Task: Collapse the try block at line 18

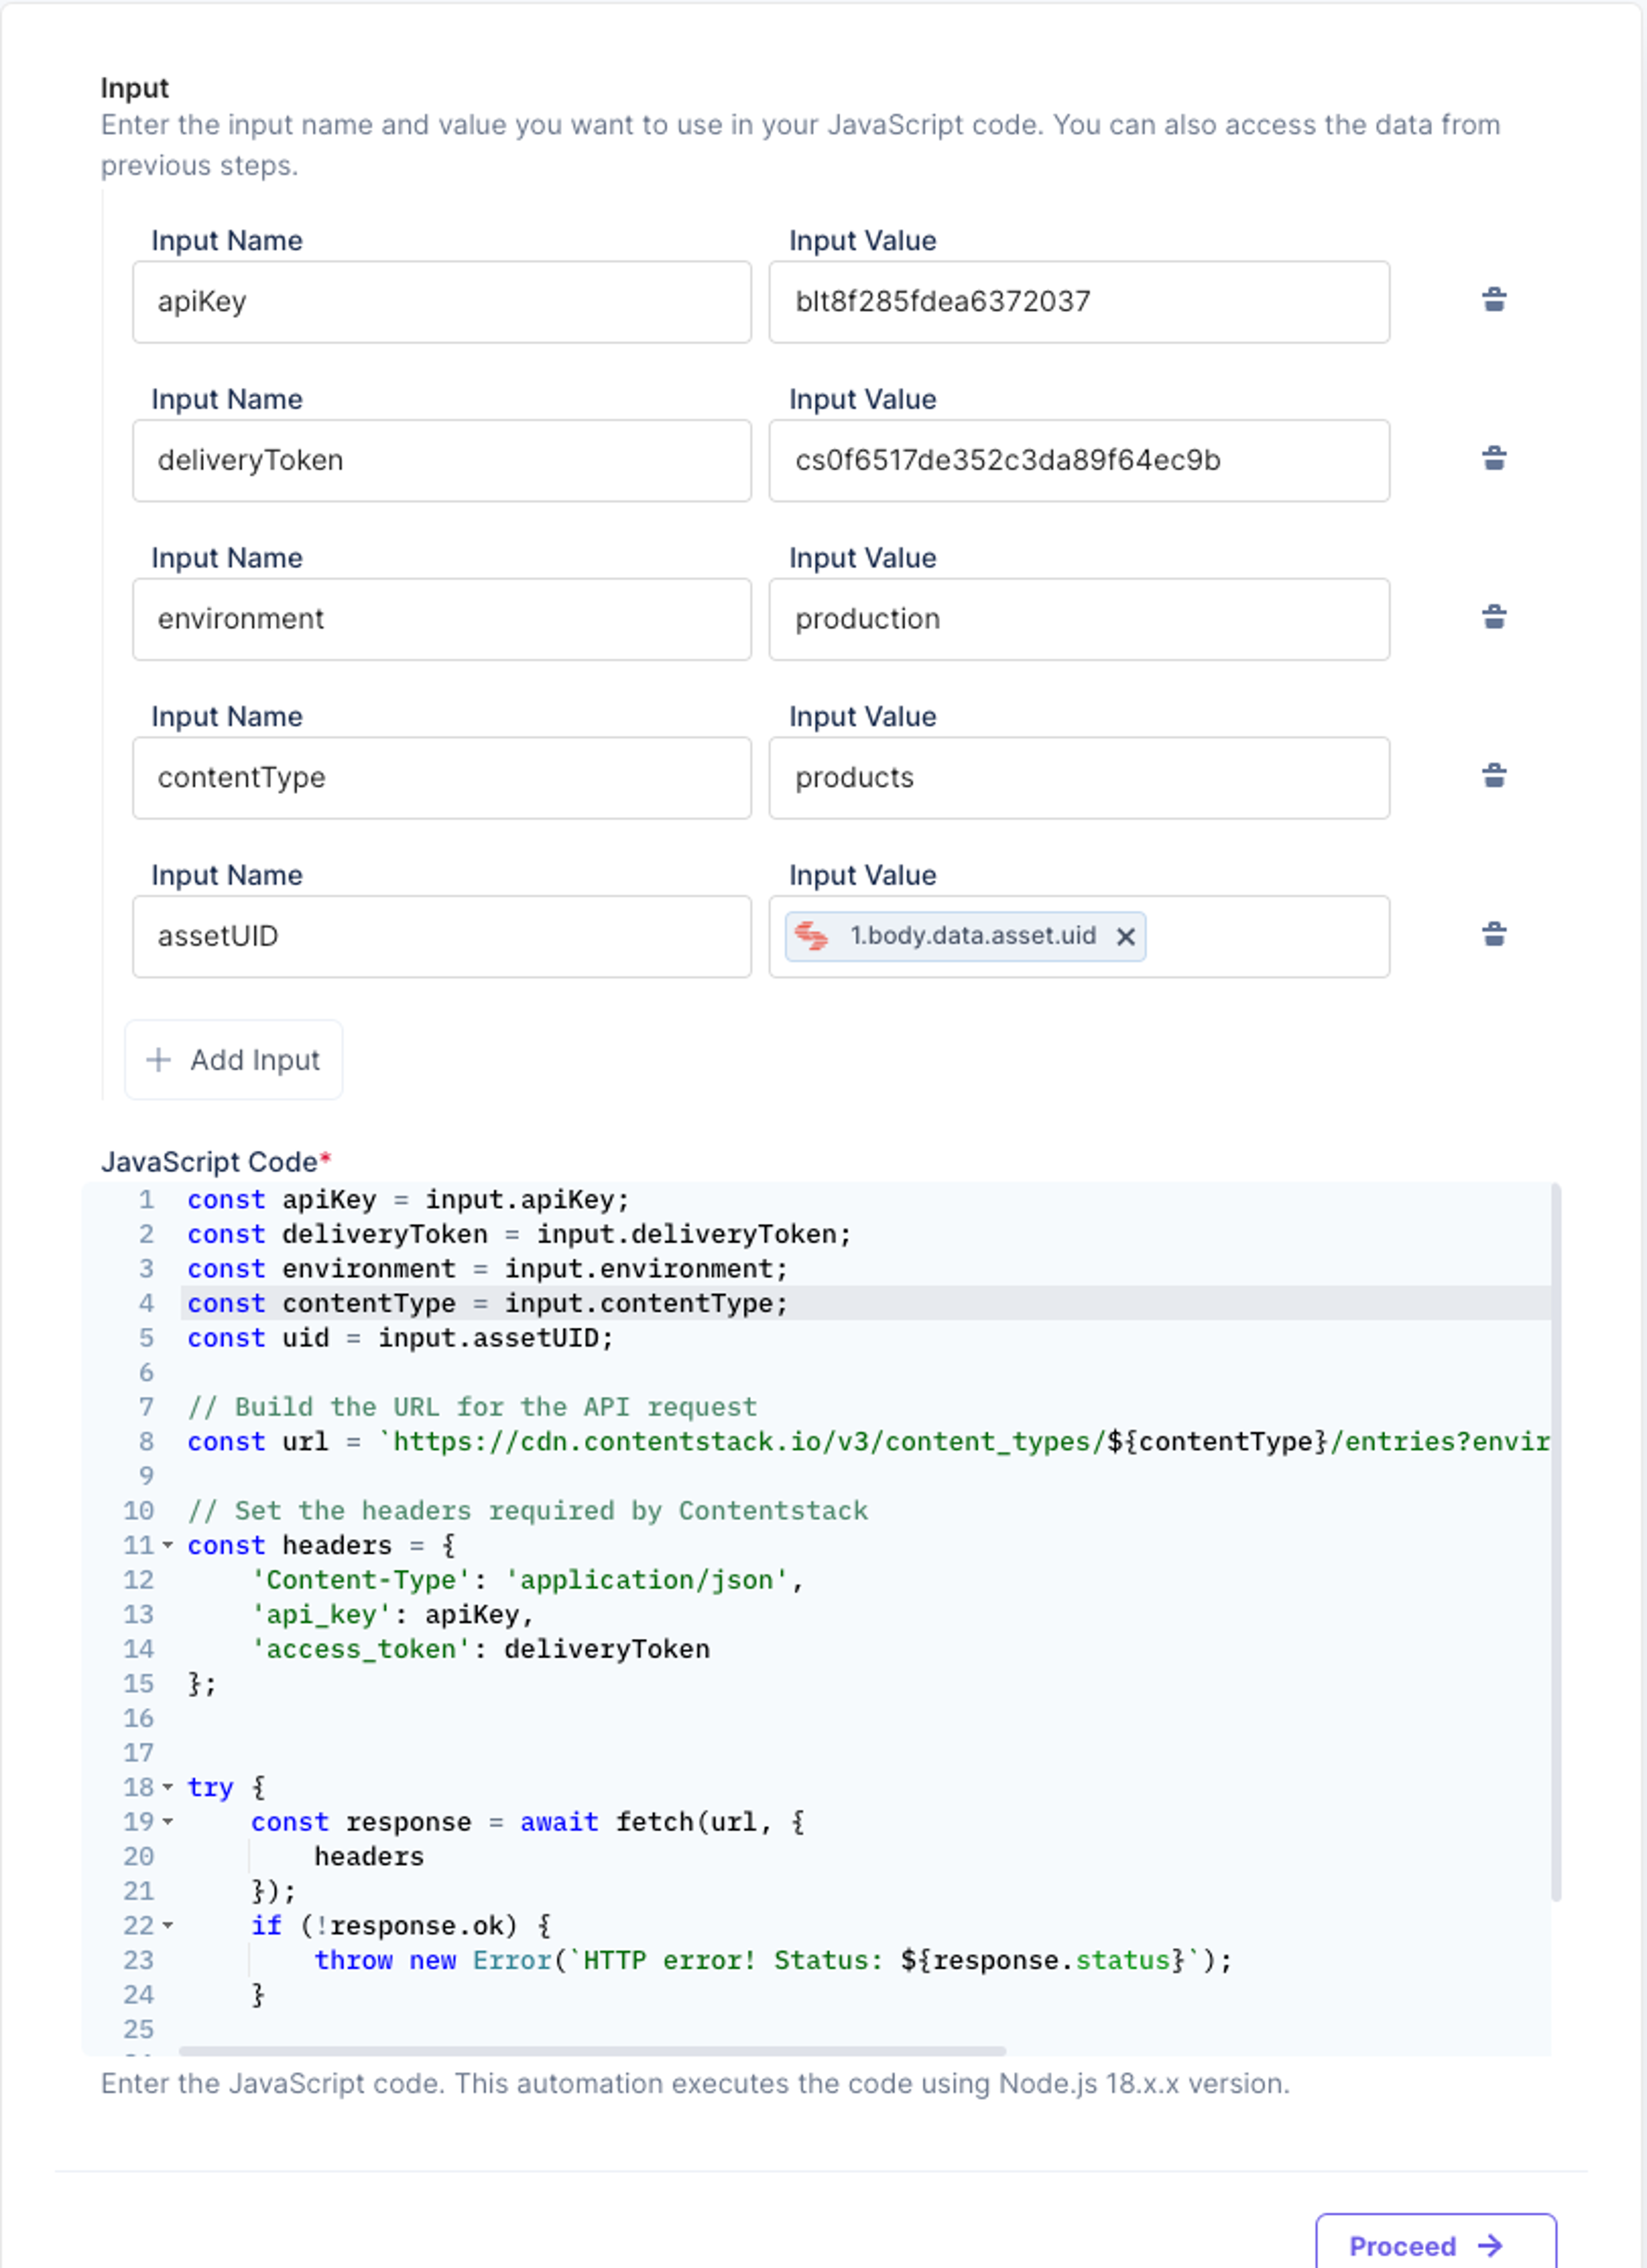Action: [168, 1787]
